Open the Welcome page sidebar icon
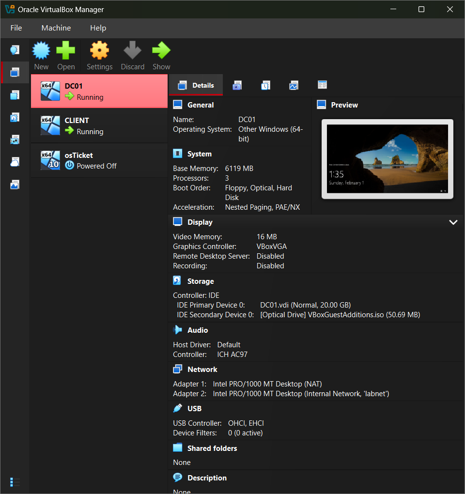The image size is (465, 494). coord(15,50)
